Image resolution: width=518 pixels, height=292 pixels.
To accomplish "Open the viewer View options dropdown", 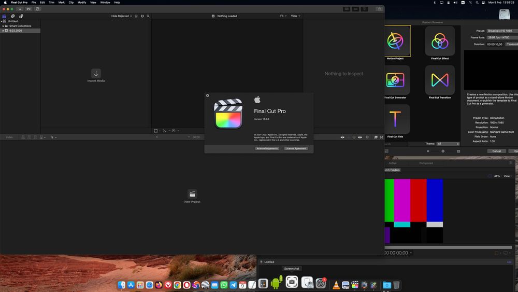I will tap(295, 16).
